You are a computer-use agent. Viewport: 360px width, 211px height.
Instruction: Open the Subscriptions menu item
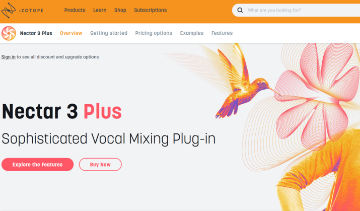[x=151, y=11]
